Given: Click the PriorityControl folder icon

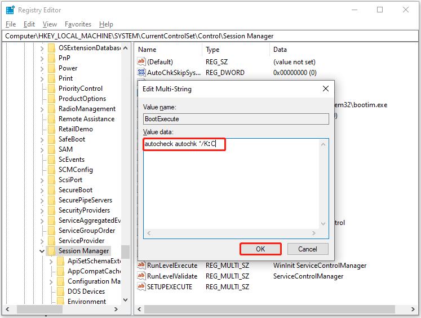Looking at the screenshot, I should 51,89.
